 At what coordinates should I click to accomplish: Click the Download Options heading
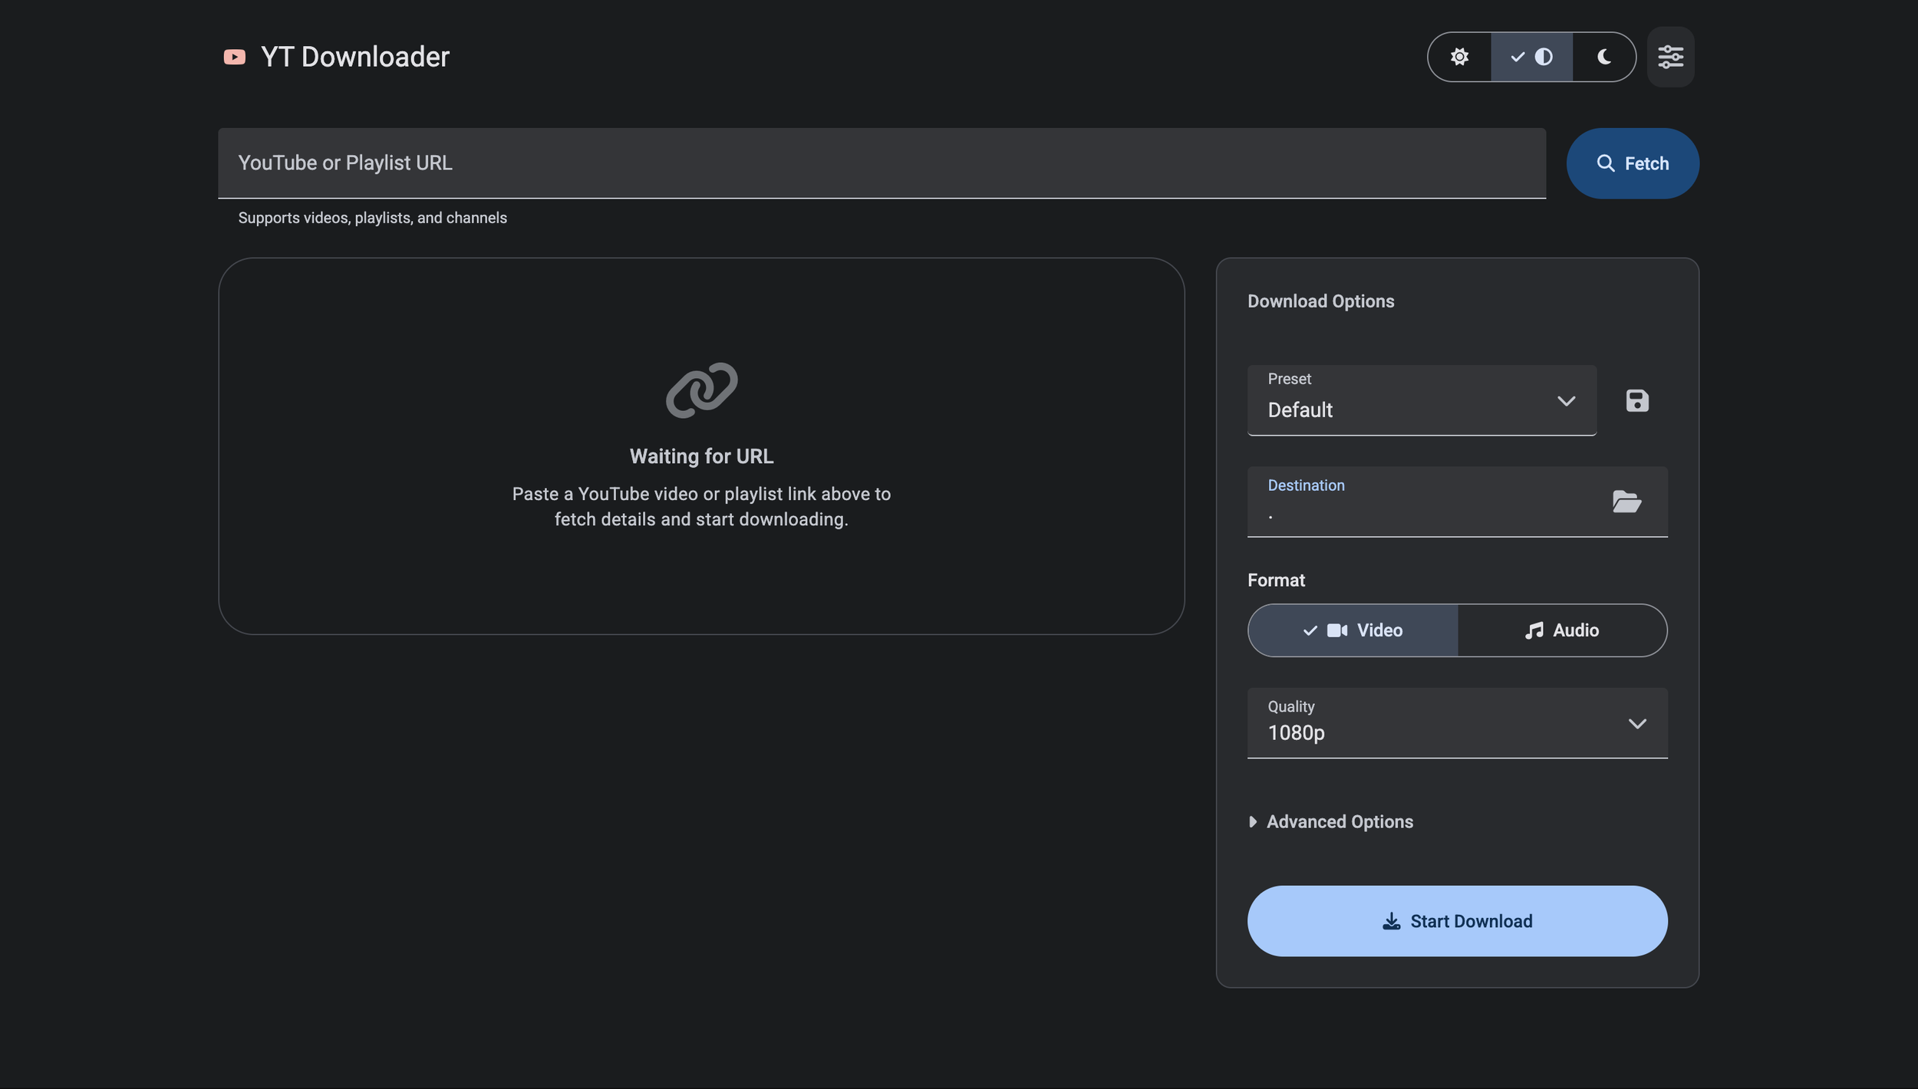tap(1320, 301)
